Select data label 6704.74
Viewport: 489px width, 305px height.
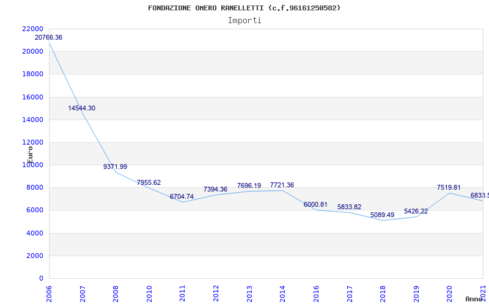182,196
